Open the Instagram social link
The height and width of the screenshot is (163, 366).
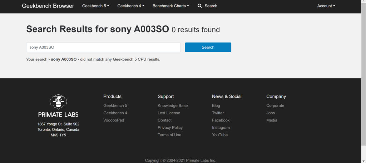click(x=221, y=128)
